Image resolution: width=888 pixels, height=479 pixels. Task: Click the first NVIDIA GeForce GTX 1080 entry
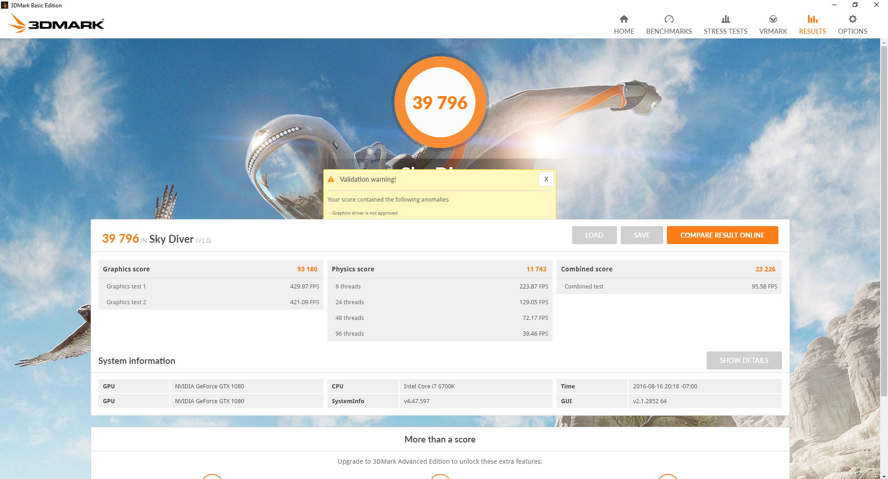[x=210, y=386]
